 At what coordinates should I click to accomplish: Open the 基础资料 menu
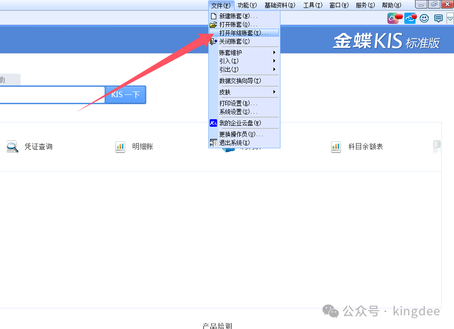[x=280, y=5]
